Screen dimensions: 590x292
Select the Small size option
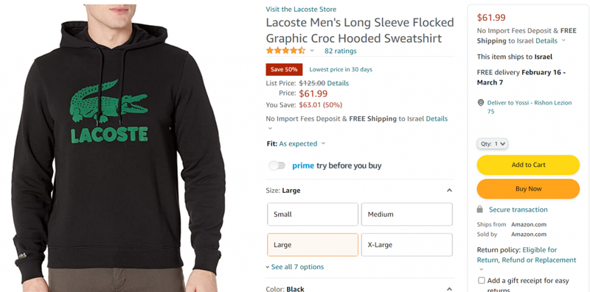313,214
